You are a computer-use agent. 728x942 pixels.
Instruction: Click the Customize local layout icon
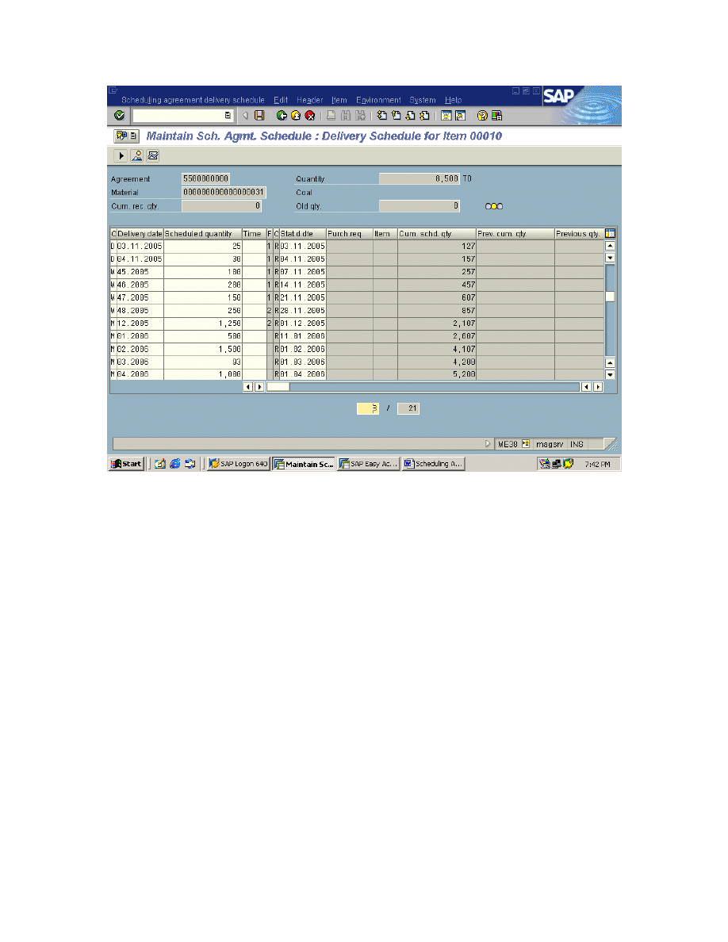pyautogui.click(x=496, y=116)
